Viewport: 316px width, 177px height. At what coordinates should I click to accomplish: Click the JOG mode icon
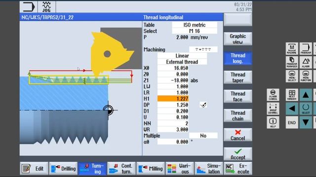[46, 7]
